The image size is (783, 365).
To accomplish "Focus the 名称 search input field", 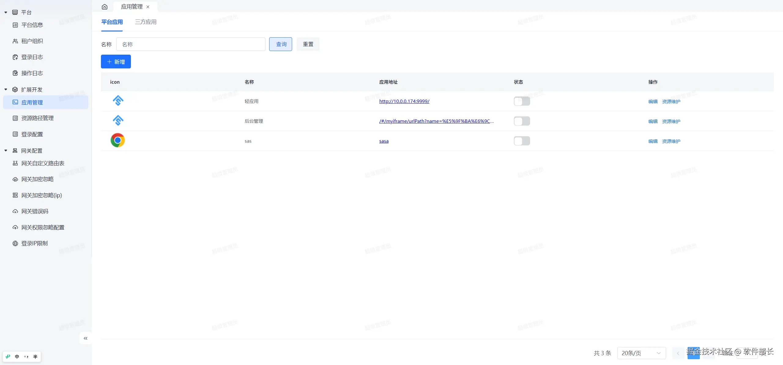I will [191, 44].
